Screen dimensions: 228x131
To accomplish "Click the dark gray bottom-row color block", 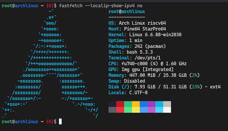I will 112,110.
